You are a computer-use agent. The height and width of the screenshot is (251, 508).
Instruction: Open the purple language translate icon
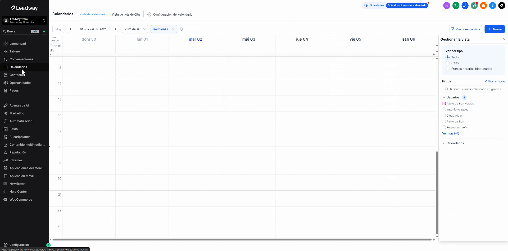(x=447, y=6)
